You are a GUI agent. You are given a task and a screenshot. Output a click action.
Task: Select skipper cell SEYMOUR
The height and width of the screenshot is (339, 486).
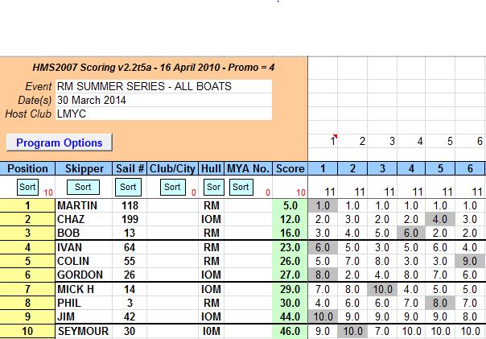point(83,331)
